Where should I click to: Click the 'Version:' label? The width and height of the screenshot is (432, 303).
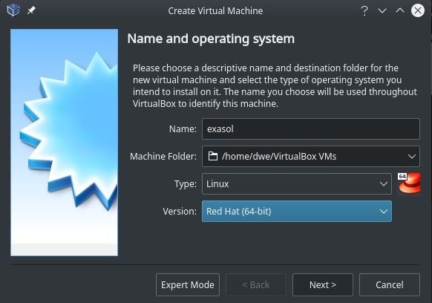180,212
